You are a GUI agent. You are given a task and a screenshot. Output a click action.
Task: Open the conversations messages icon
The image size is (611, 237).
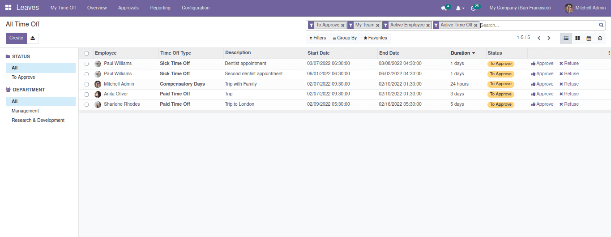444,8
